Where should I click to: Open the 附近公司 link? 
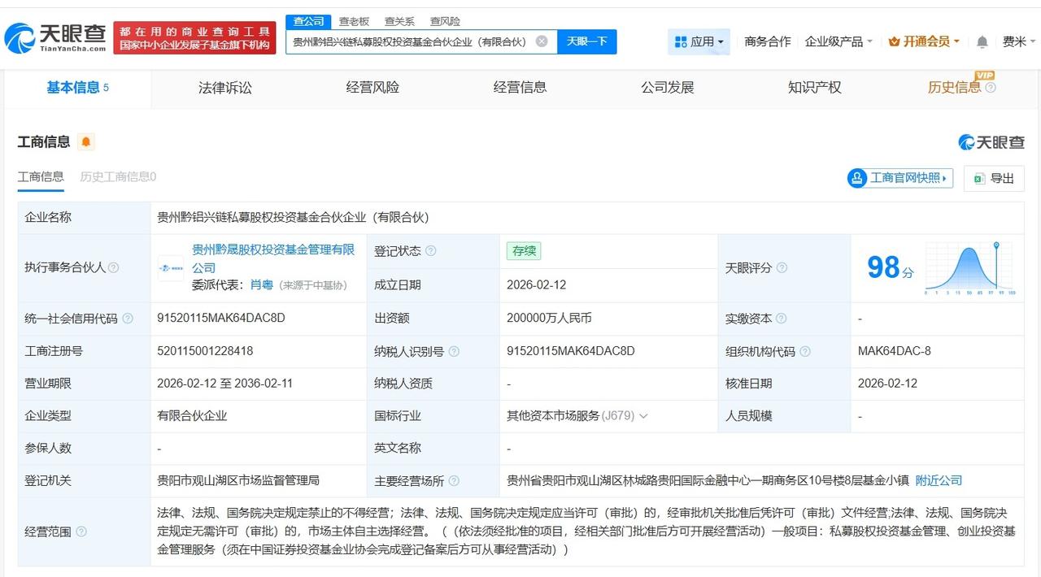tap(939, 480)
